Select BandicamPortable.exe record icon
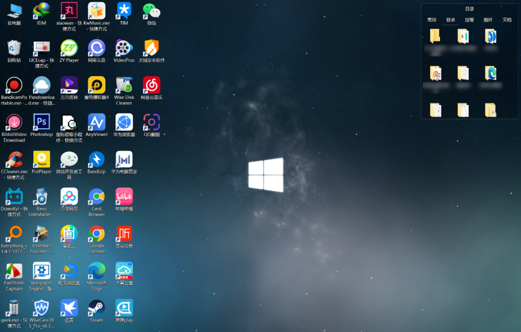 click(14, 86)
